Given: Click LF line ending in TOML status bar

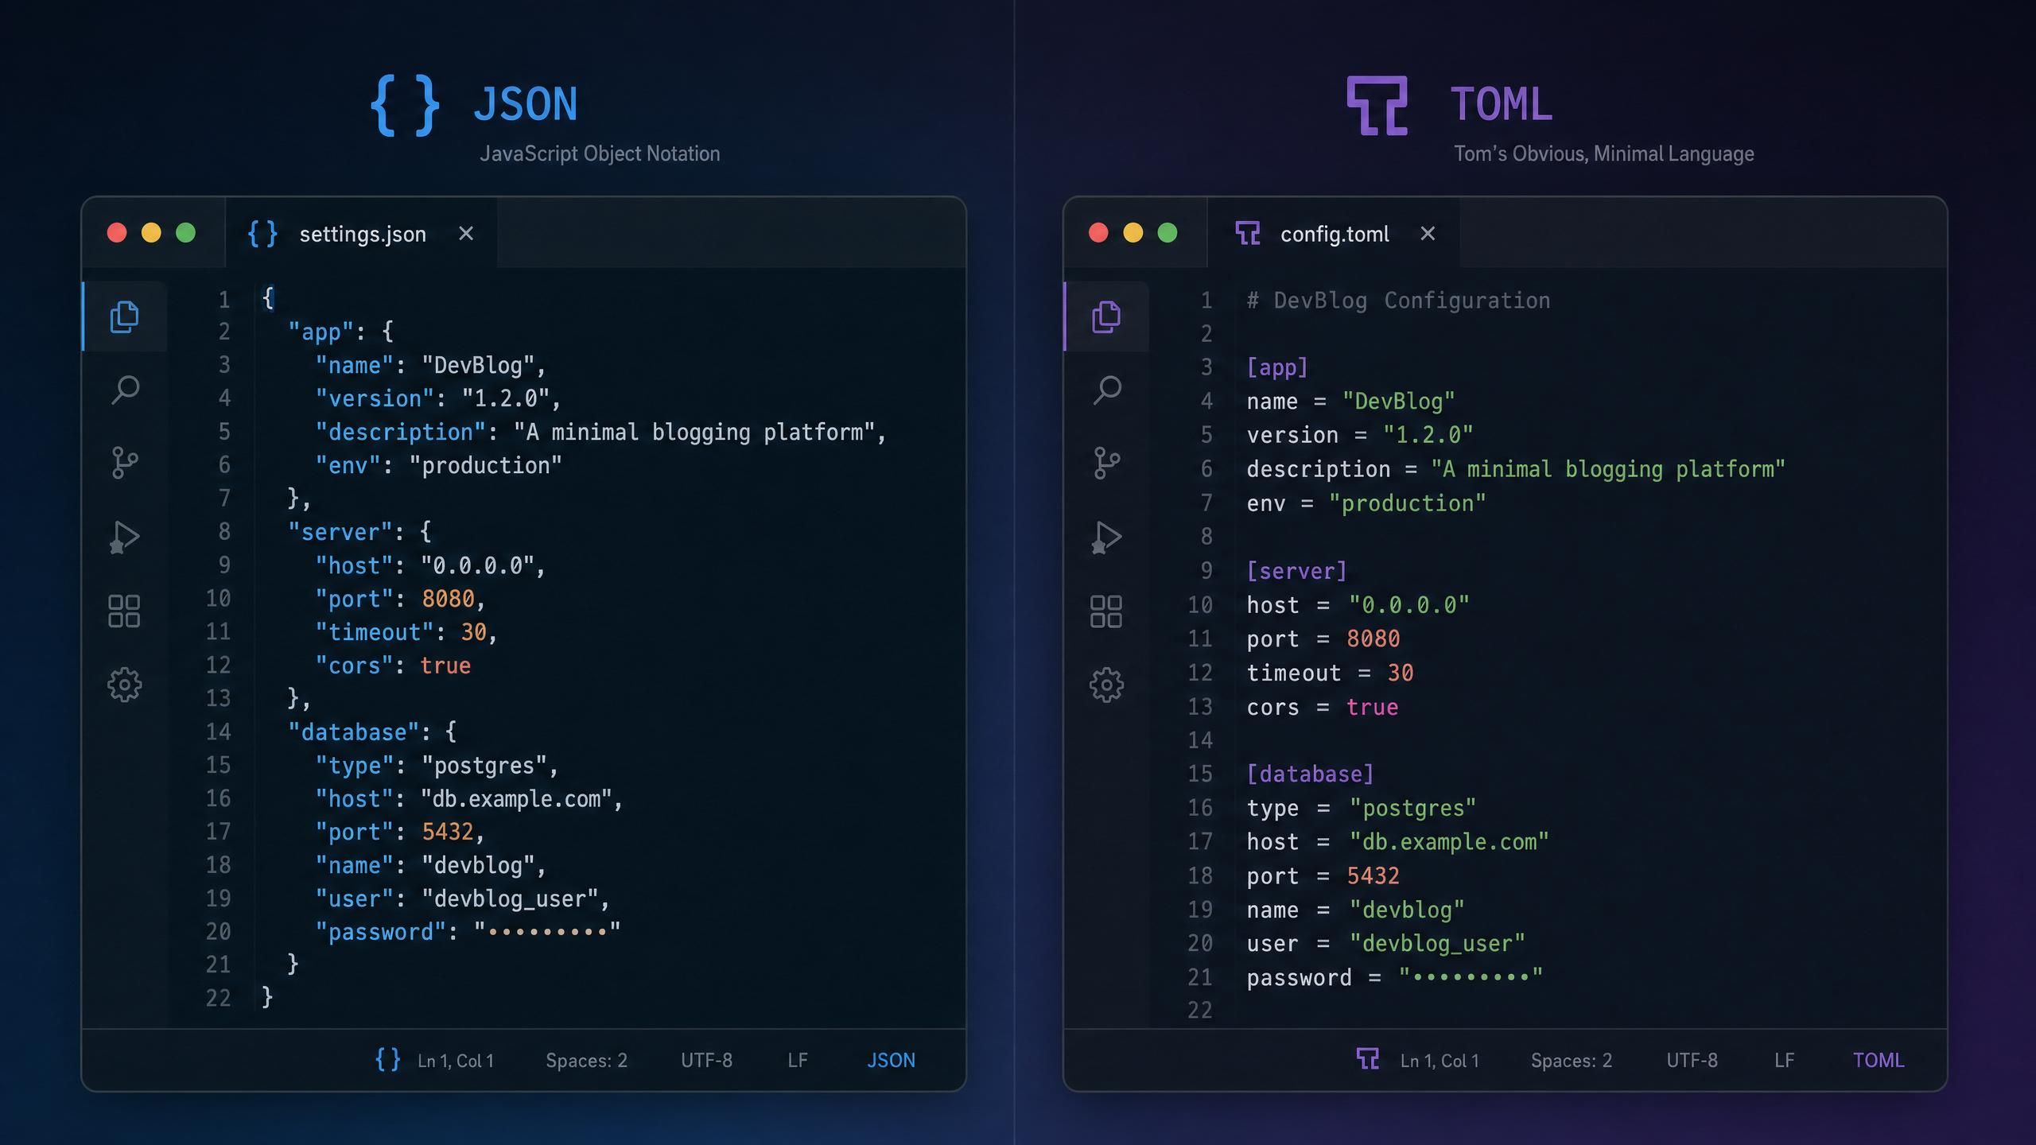Looking at the screenshot, I should 1784,1061.
